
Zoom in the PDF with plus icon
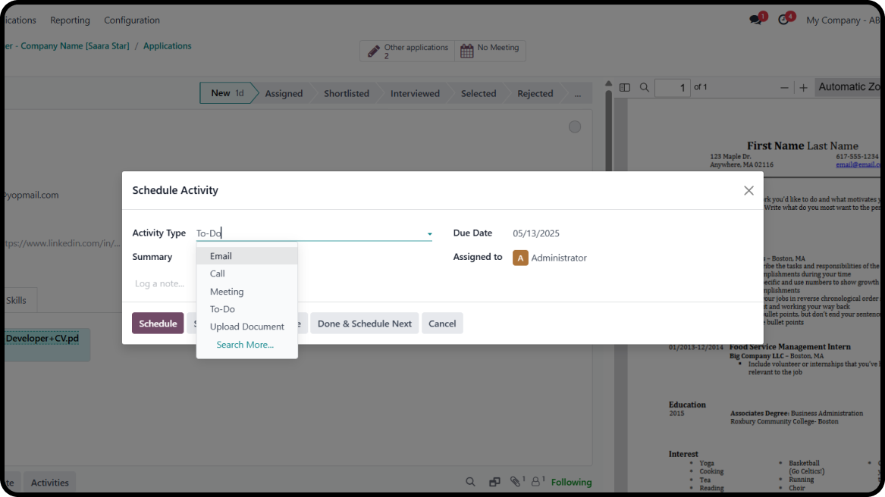[803, 88]
